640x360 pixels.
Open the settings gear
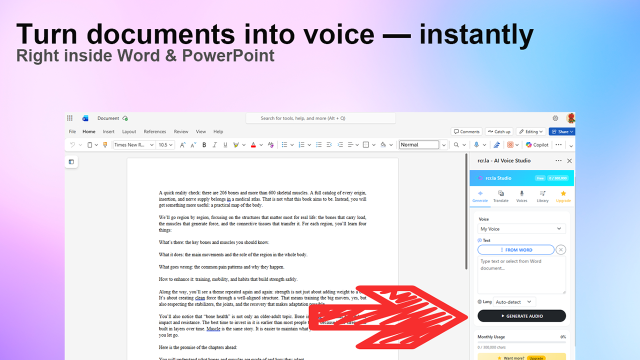click(555, 118)
